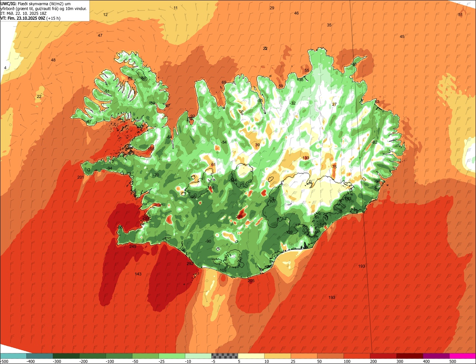The height and width of the screenshot is (364, 476).
Task: Pick the legend swatch between 50 and 100
Action: [x=330, y=355]
